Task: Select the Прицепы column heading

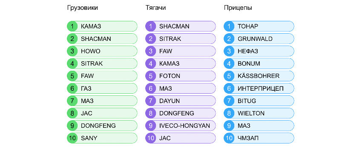Action: [x=238, y=8]
